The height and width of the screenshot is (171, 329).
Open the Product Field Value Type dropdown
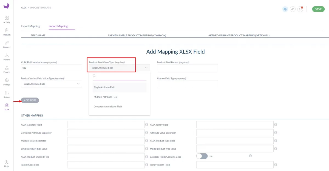coord(119,68)
